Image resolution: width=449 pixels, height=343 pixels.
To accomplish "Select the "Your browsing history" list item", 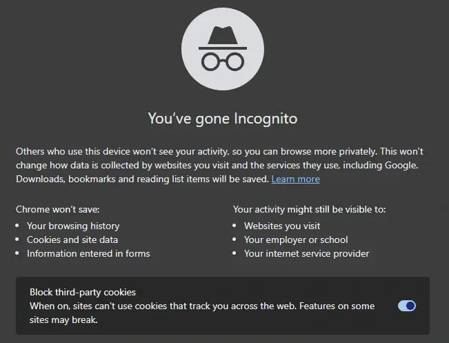I will (x=73, y=226).
